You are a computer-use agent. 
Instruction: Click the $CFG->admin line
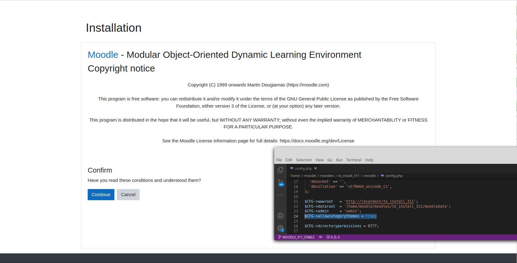pos(333,211)
